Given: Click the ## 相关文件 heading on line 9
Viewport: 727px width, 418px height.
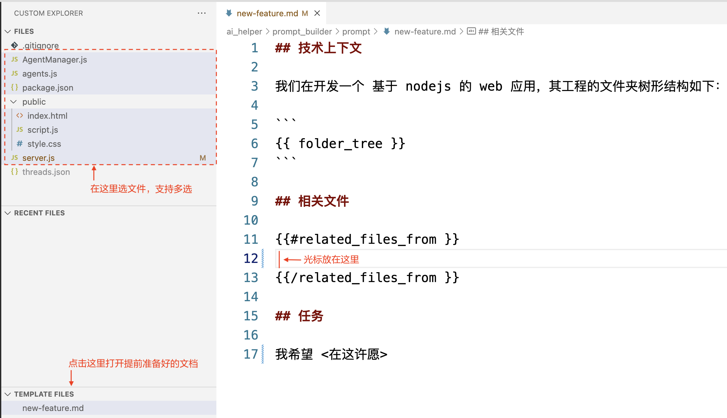Looking at the screenshot, I should [312, 201].
